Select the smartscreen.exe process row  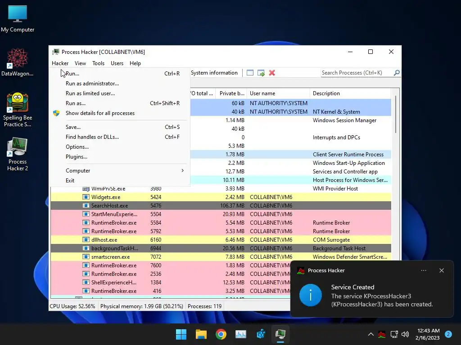[221, 257]
